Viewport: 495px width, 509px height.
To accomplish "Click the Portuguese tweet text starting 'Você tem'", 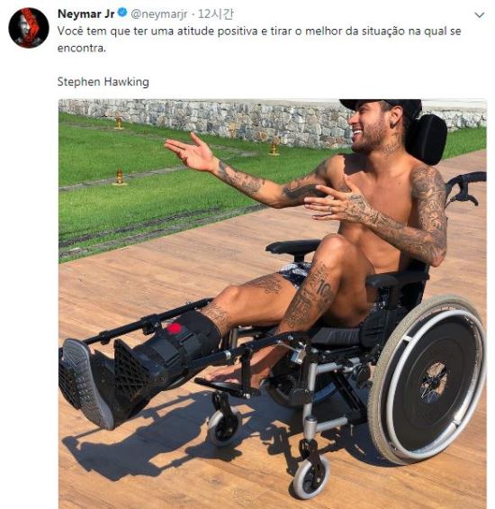I will (259, 40).
